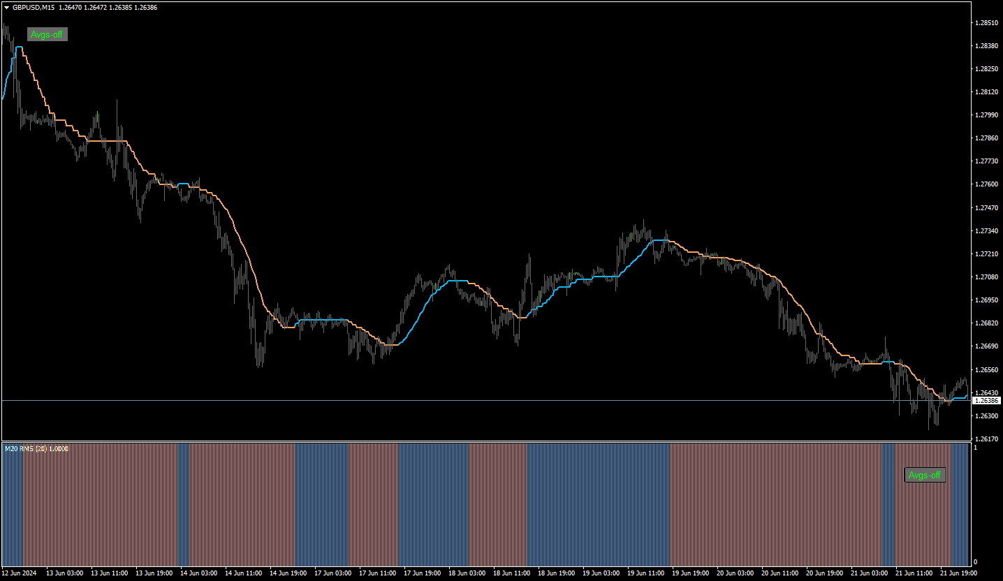Click the 14 Jun 19:00 time label

point(288,573)
